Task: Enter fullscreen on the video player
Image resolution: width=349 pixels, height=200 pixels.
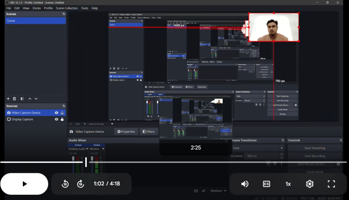Action: point(331,184)
